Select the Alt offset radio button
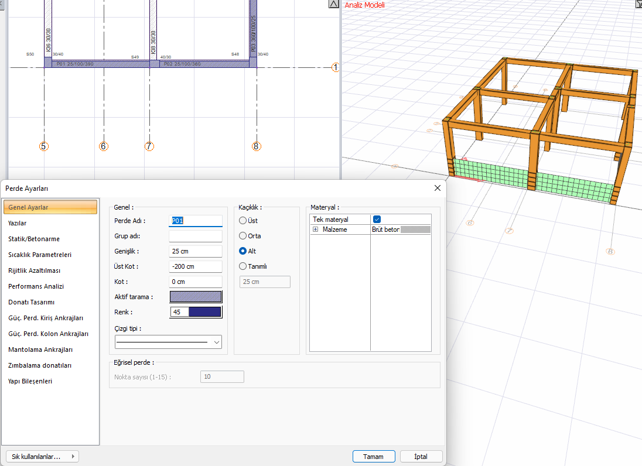Viewport: 642px width, 466px height. [243, 251]
